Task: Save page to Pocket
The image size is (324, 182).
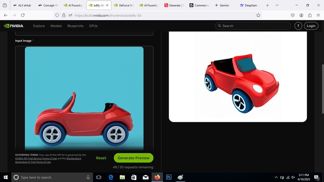Action: 292,15
